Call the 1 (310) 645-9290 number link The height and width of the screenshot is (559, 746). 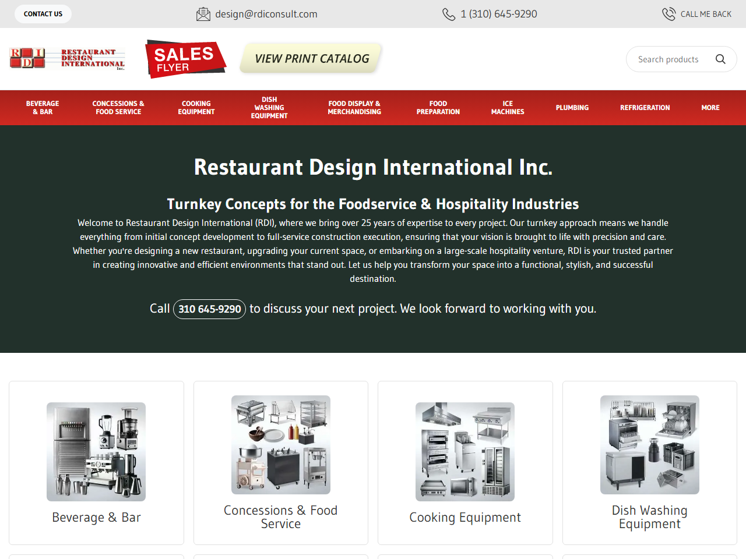click(499, 14)
